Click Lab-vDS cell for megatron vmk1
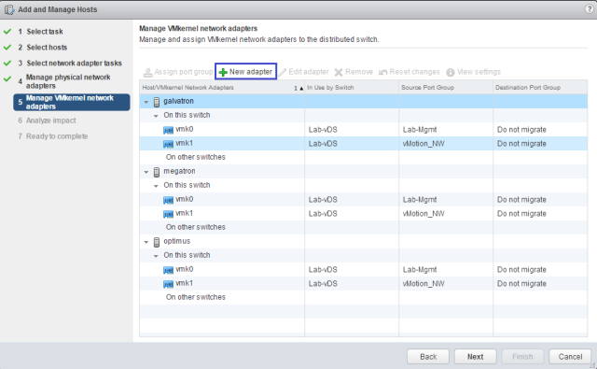597x369 pixels. tap(323, 214)
